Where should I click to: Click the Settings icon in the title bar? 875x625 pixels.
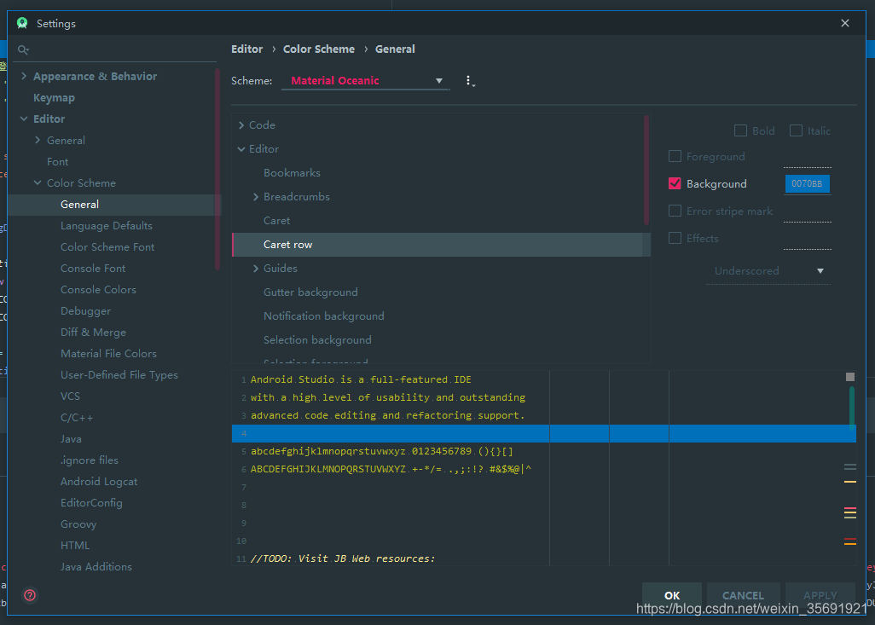21,23
